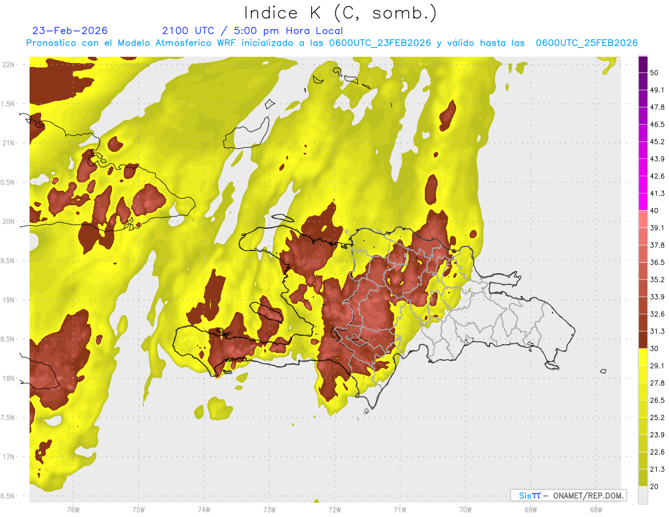Click the date label "23-Feb-2026"

70,31
